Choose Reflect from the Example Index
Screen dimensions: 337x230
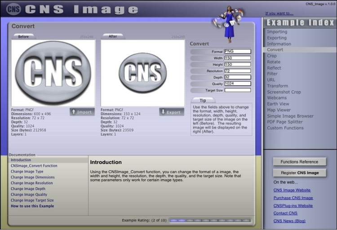pyautogui.click(x=274, y=68)
